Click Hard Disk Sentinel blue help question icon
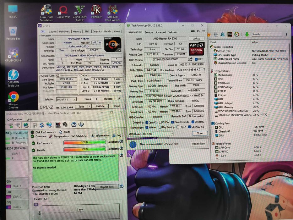The width and height of the screenshot is (293, 220). [74, 124]
